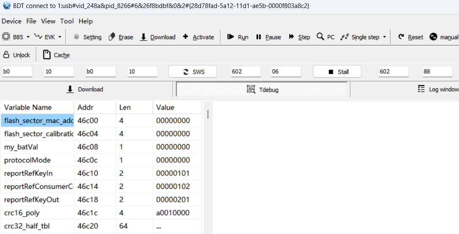Click the 10 field beside SWS

click(142, 72)
